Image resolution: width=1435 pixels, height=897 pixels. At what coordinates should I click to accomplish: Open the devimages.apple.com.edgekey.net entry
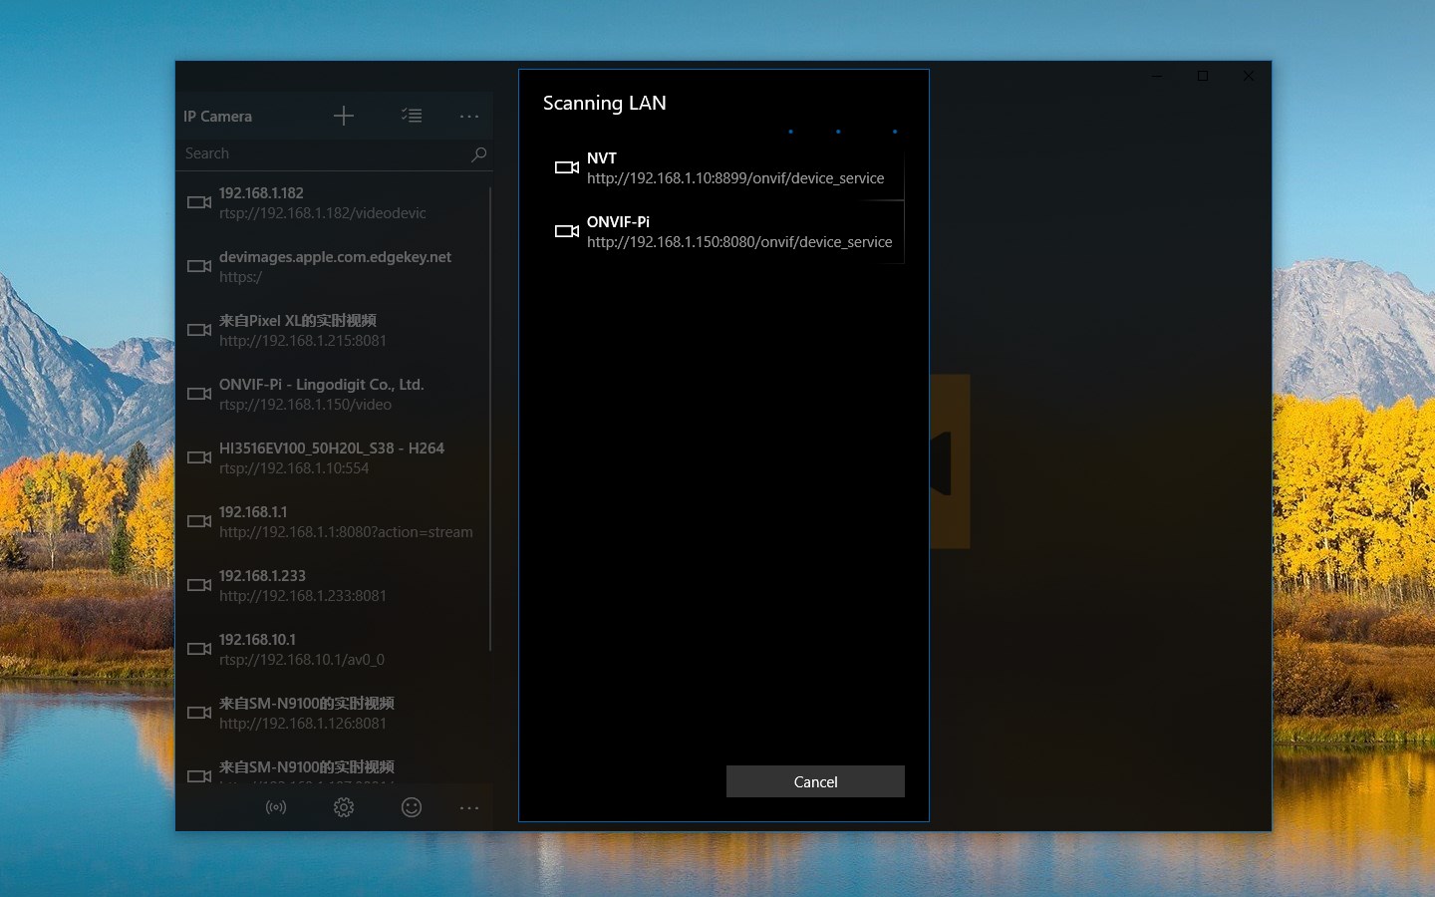(x=335, y=266)
